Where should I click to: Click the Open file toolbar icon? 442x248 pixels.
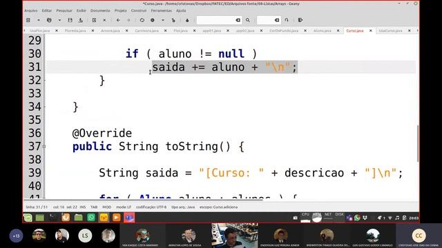pos(49,20)
